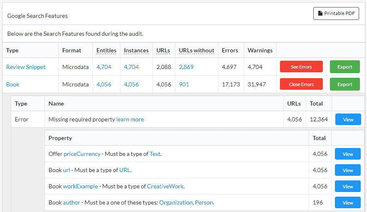Sort by the Entities column header

point(106,50)
